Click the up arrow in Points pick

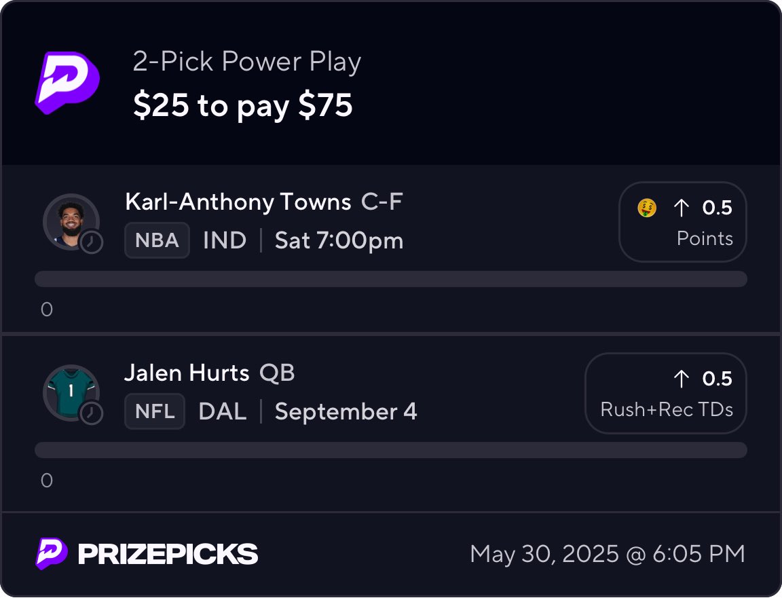click(681, 208)
